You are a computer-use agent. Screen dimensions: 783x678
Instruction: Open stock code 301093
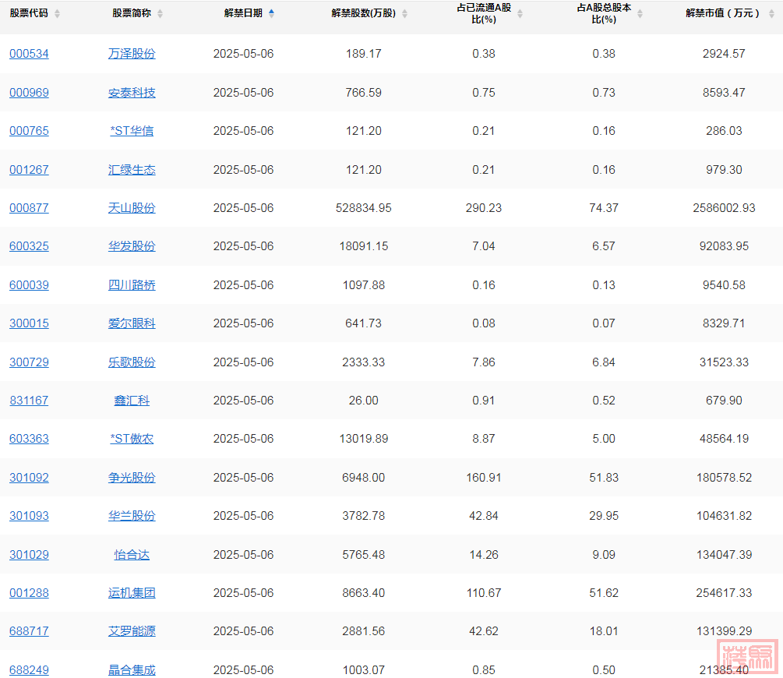coord(29,516)
